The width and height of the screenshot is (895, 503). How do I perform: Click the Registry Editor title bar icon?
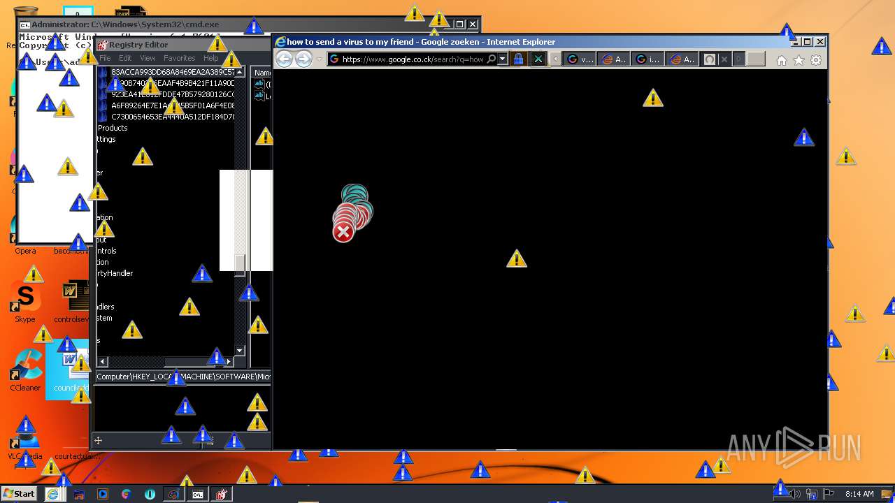pos(102,45)
